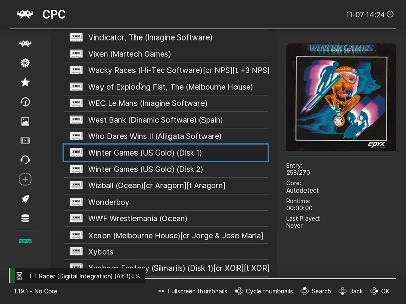This screenshot has height=304, width=406.
Task: Click the Winter Games box art thumbnail
Action: [x=341, y=97]
